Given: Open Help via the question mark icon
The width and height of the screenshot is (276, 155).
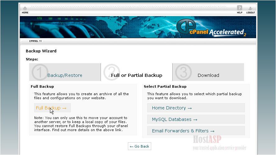Looking at the screenshot, I should (239, 8).
